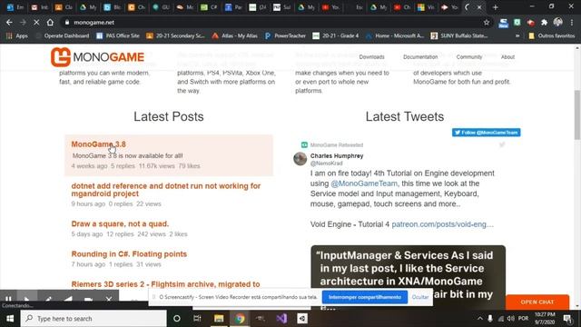Open the taskbar clock showing 10:27 PM
Image resolution: width=581 pixels, height=327 pixels.
point(545,319)
